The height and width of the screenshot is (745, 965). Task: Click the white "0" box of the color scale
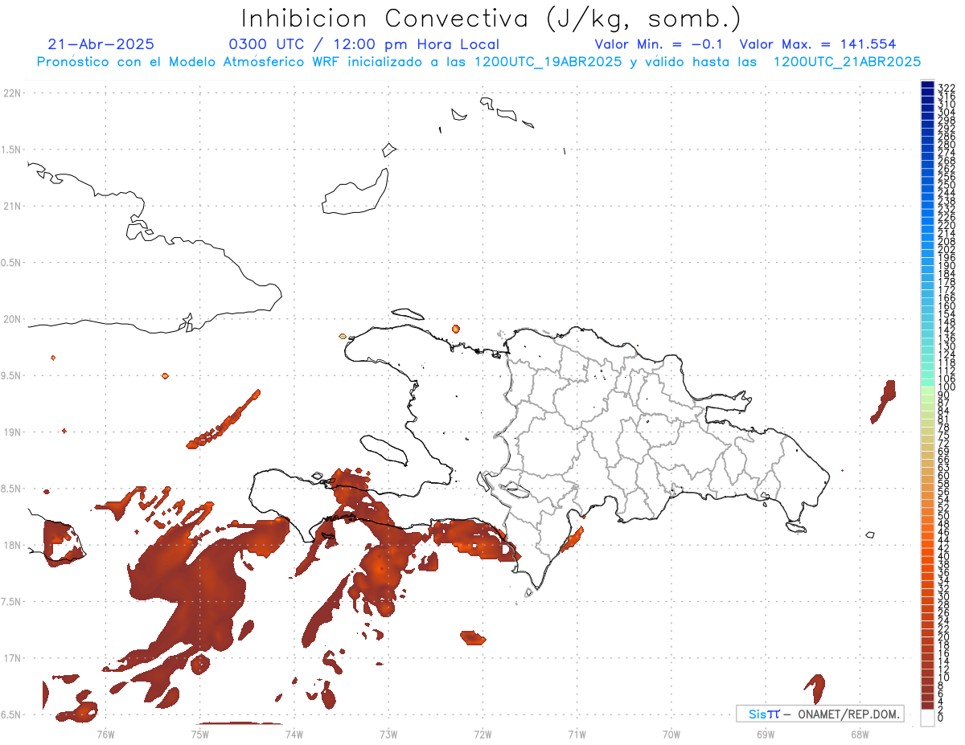(x=927, y=718)
